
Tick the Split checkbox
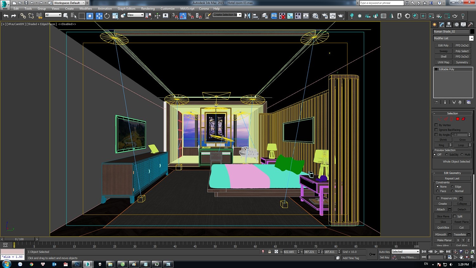coord(454,216)
